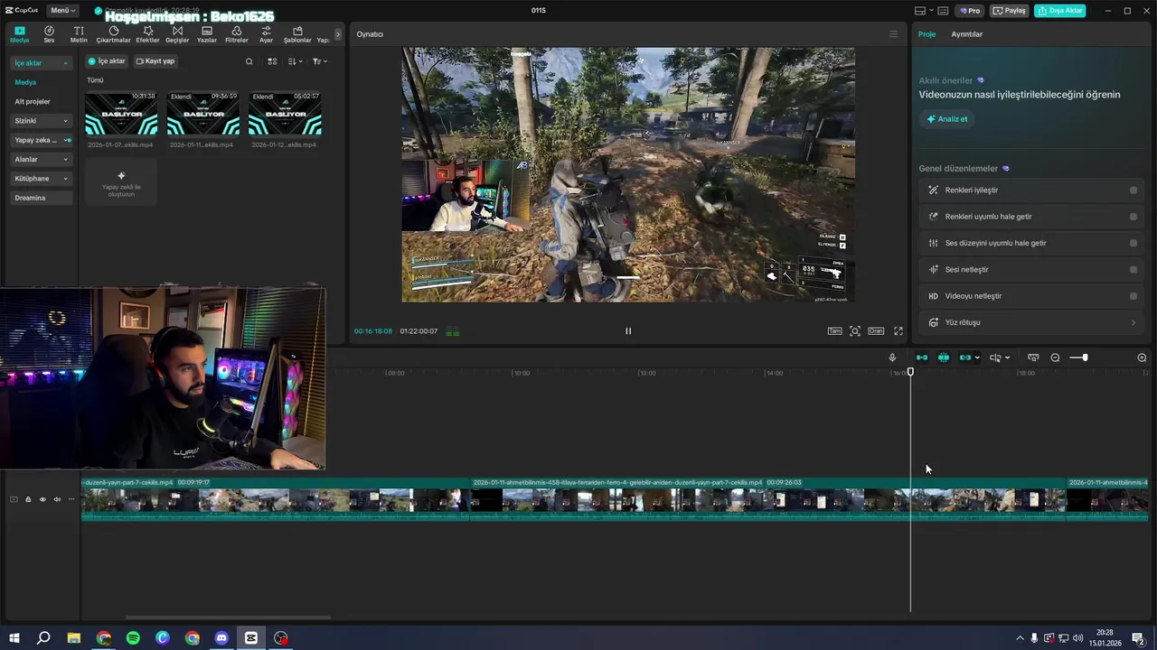1157x650 pixels.
Task: Show more toolbar categories with right arrow
Action: coord(338,34)
